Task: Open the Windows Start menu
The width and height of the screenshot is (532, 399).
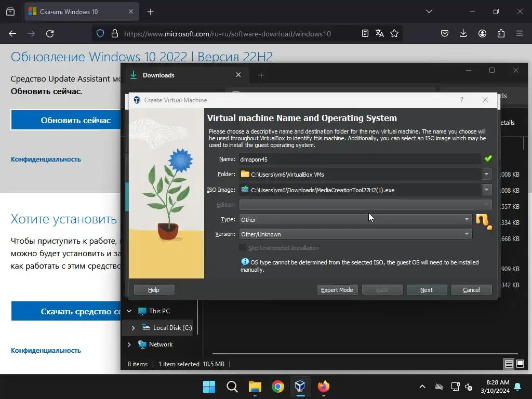Action: (209, 387)
